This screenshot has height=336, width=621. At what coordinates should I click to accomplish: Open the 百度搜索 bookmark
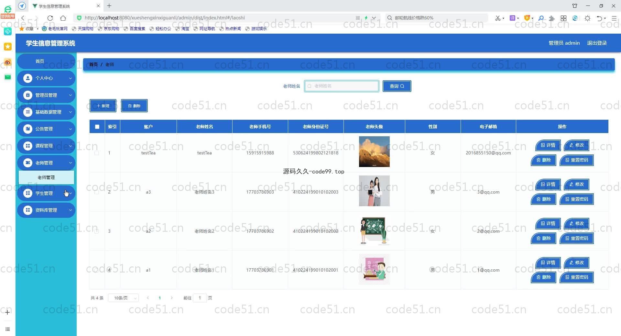[134, 29]
